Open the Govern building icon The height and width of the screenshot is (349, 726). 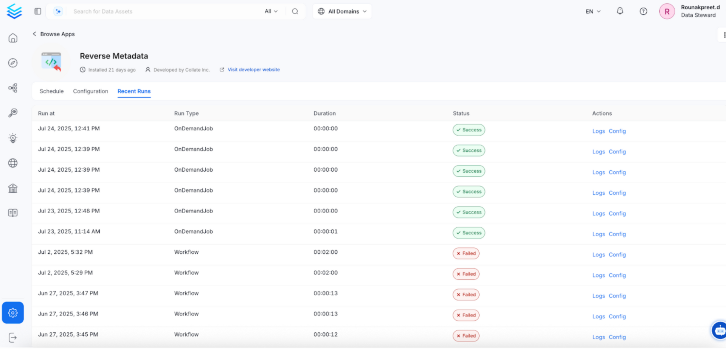(13, 188)
